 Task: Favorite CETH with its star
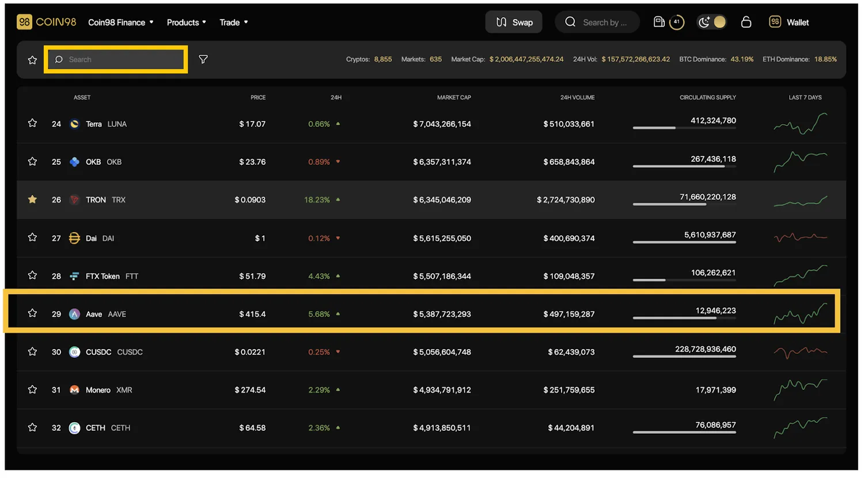coord(32,427)
